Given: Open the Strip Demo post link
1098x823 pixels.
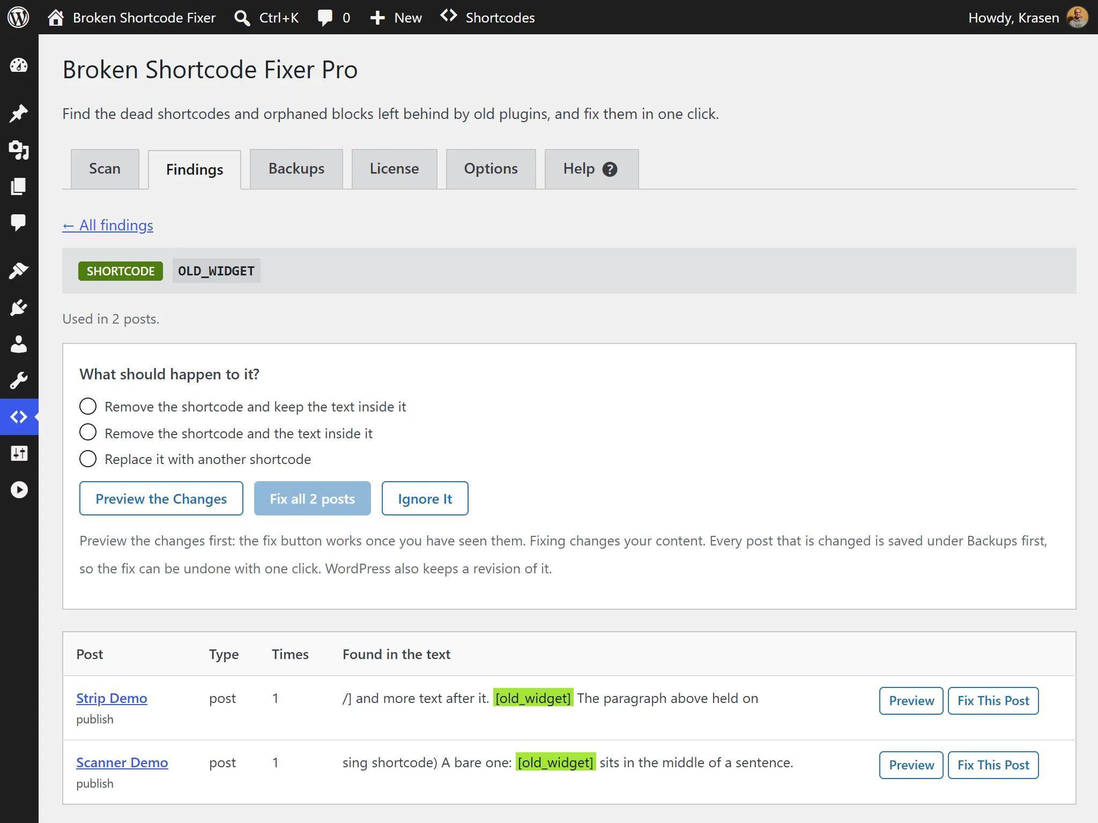Looking at the screenshot, I should click(x=112, y=698).
